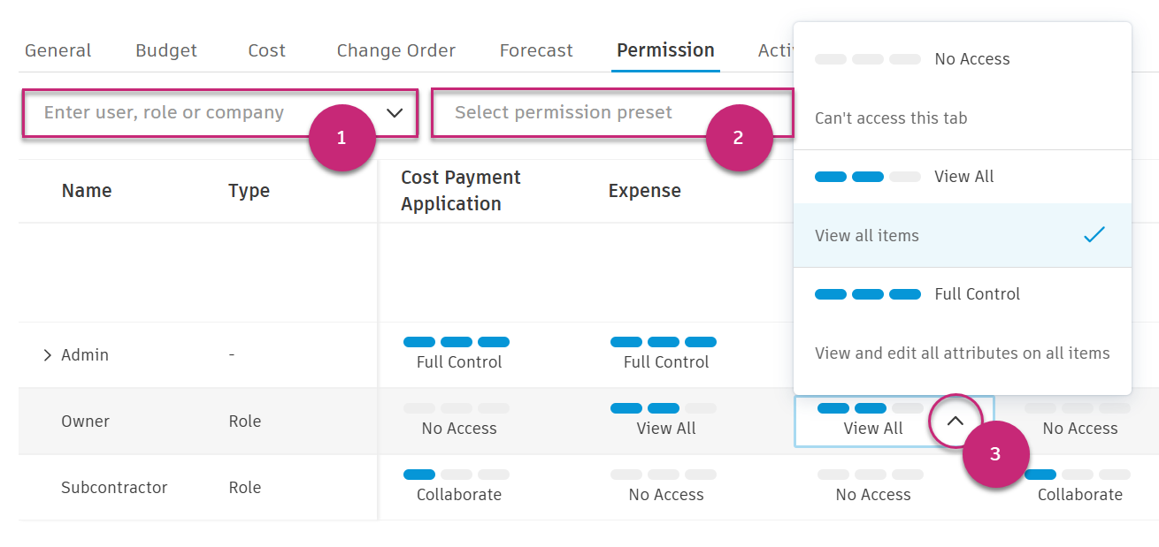
Task: Go to the Forecast tab
Action: [x=536, y=50]
